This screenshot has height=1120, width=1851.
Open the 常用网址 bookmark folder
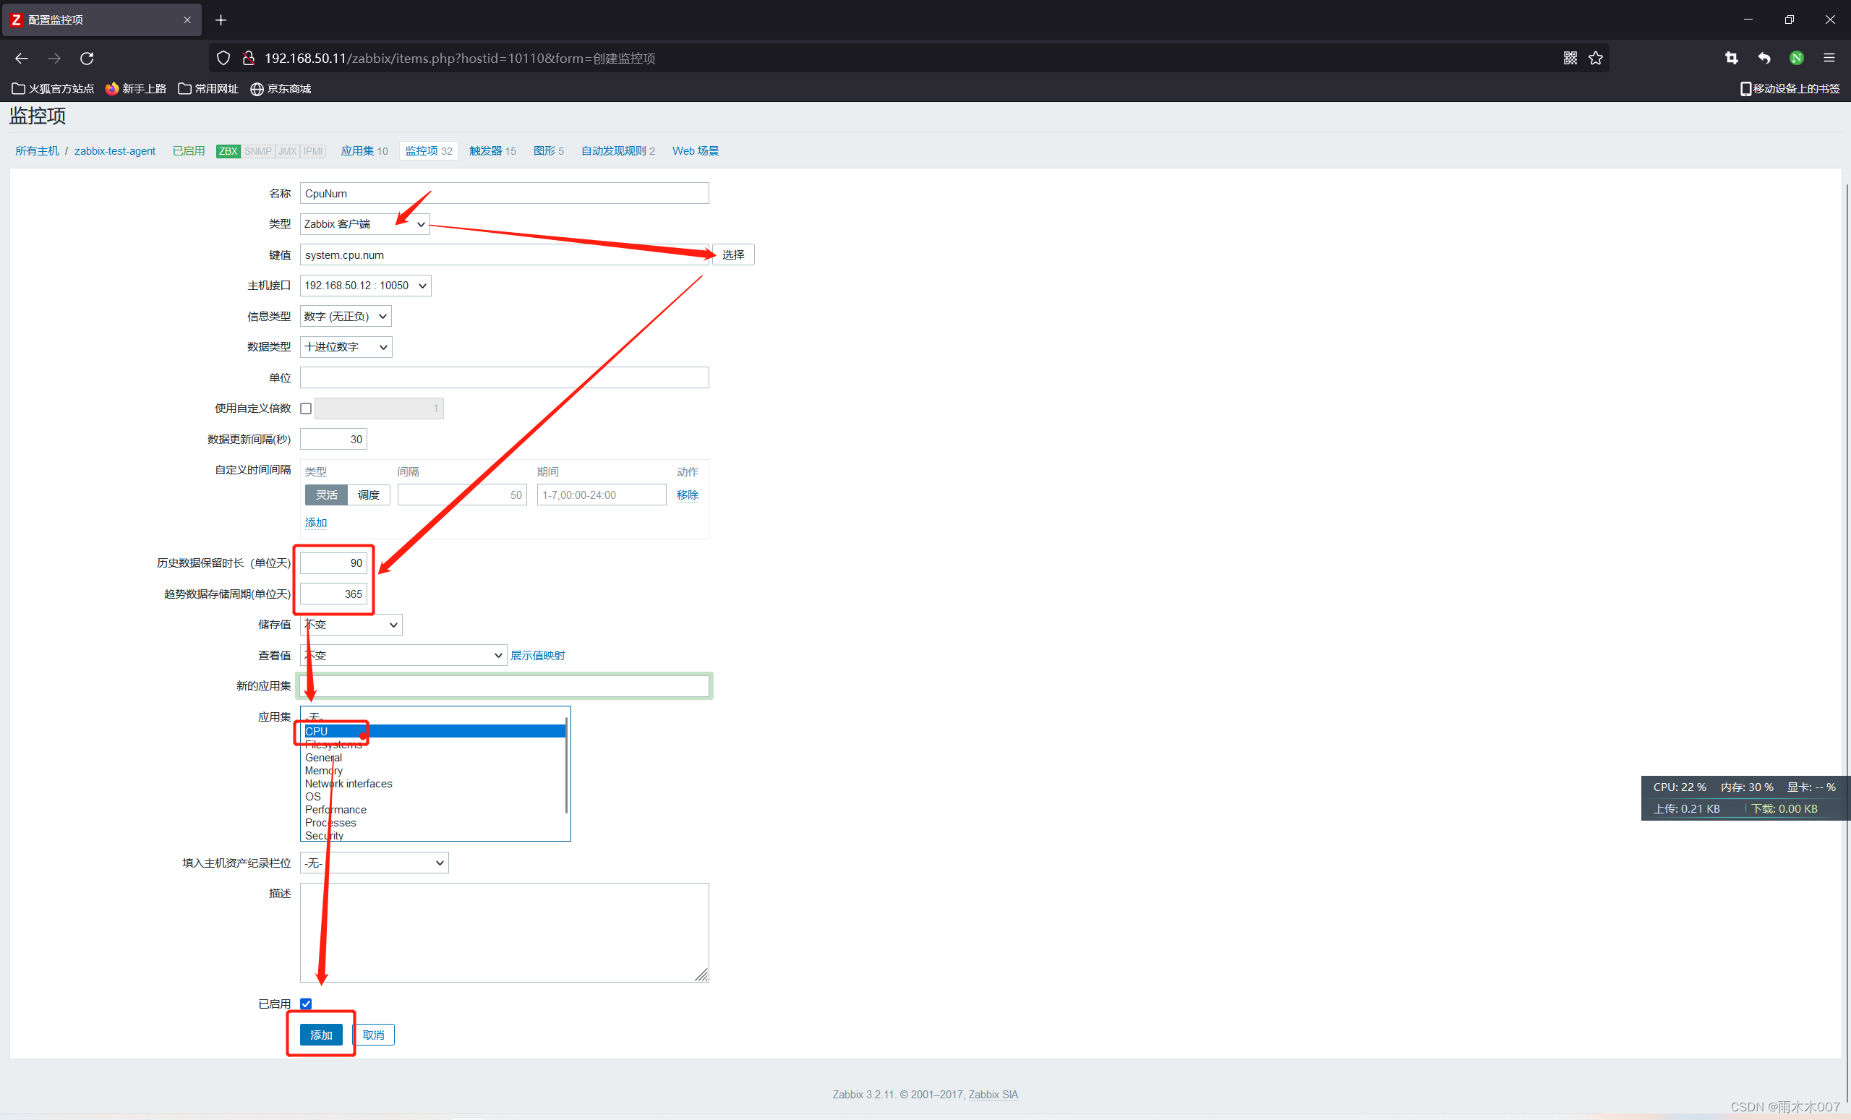coord(208,89)
